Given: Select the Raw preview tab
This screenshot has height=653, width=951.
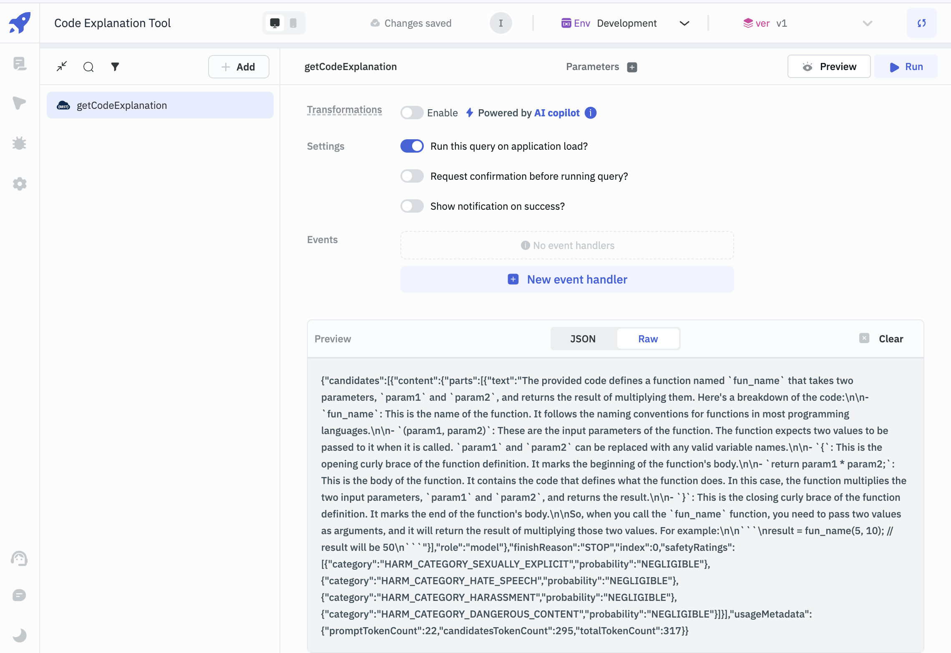Looking at the screenshot, I should pos(648,339).
